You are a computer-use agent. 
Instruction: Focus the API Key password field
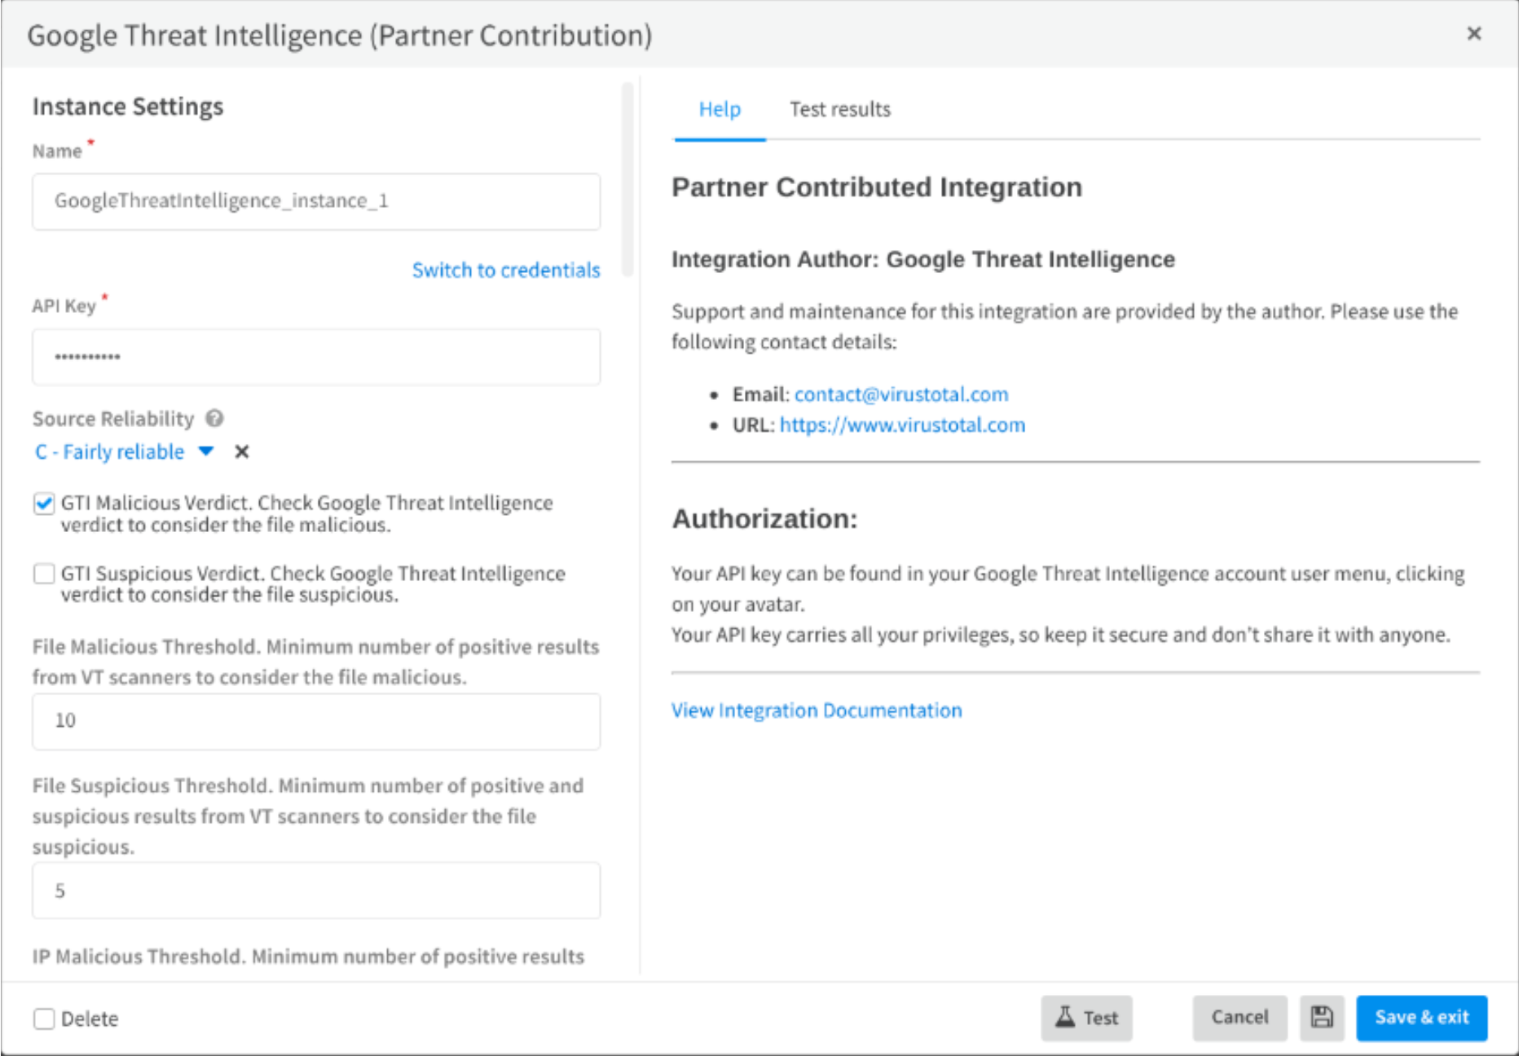coord(316,357)
